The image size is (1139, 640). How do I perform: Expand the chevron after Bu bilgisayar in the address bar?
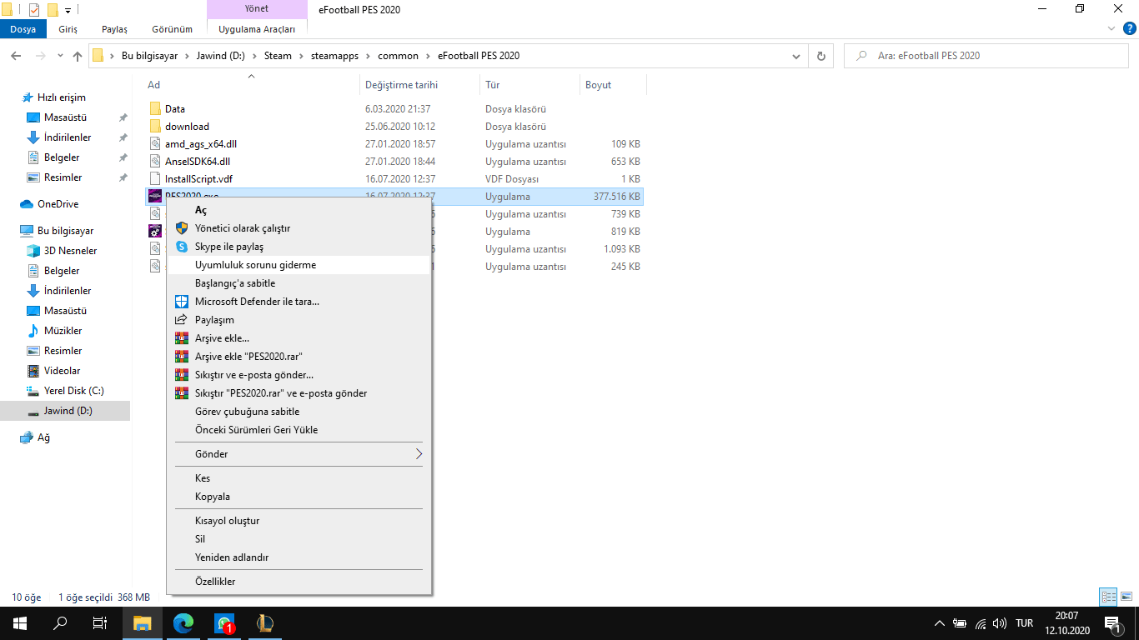pyautogui.click(x=184, y=56)
